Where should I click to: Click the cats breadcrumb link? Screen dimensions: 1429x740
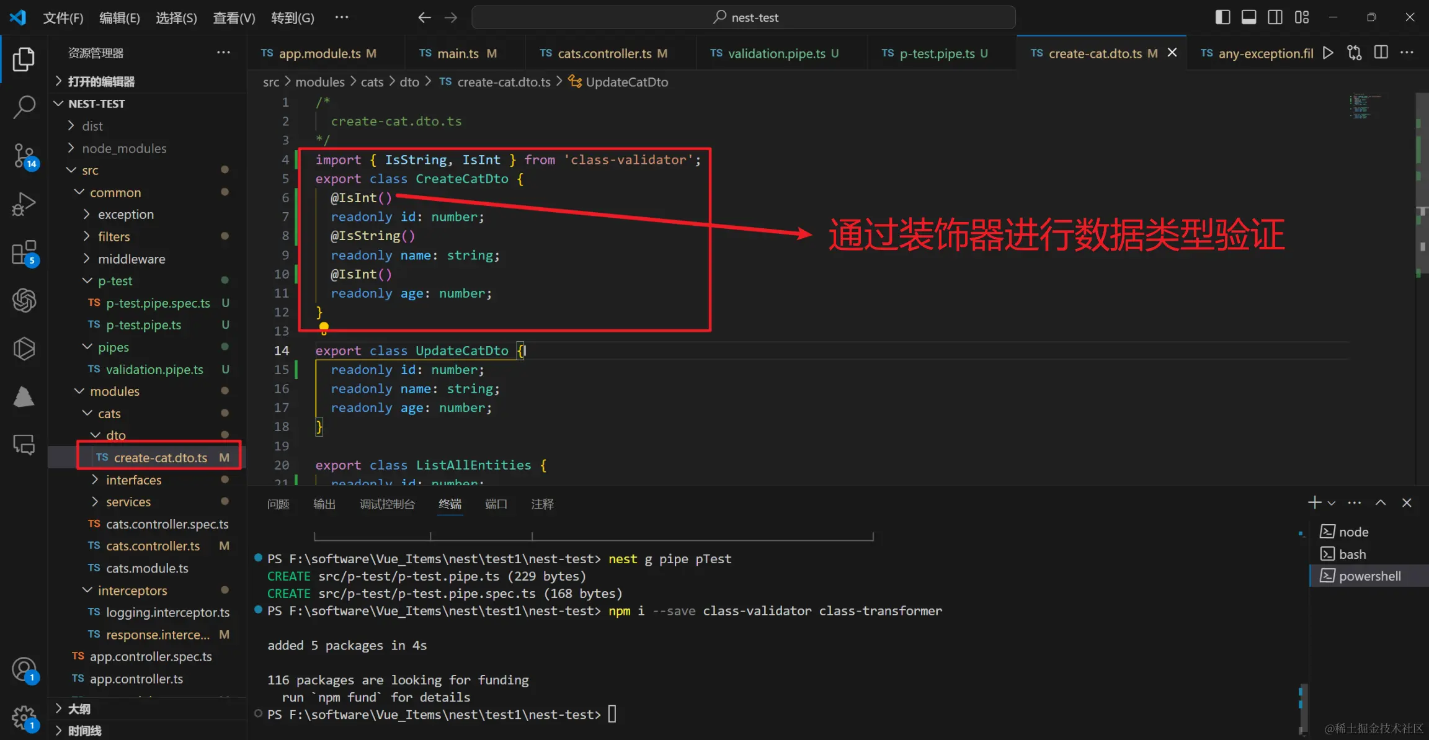coord(372,81)
